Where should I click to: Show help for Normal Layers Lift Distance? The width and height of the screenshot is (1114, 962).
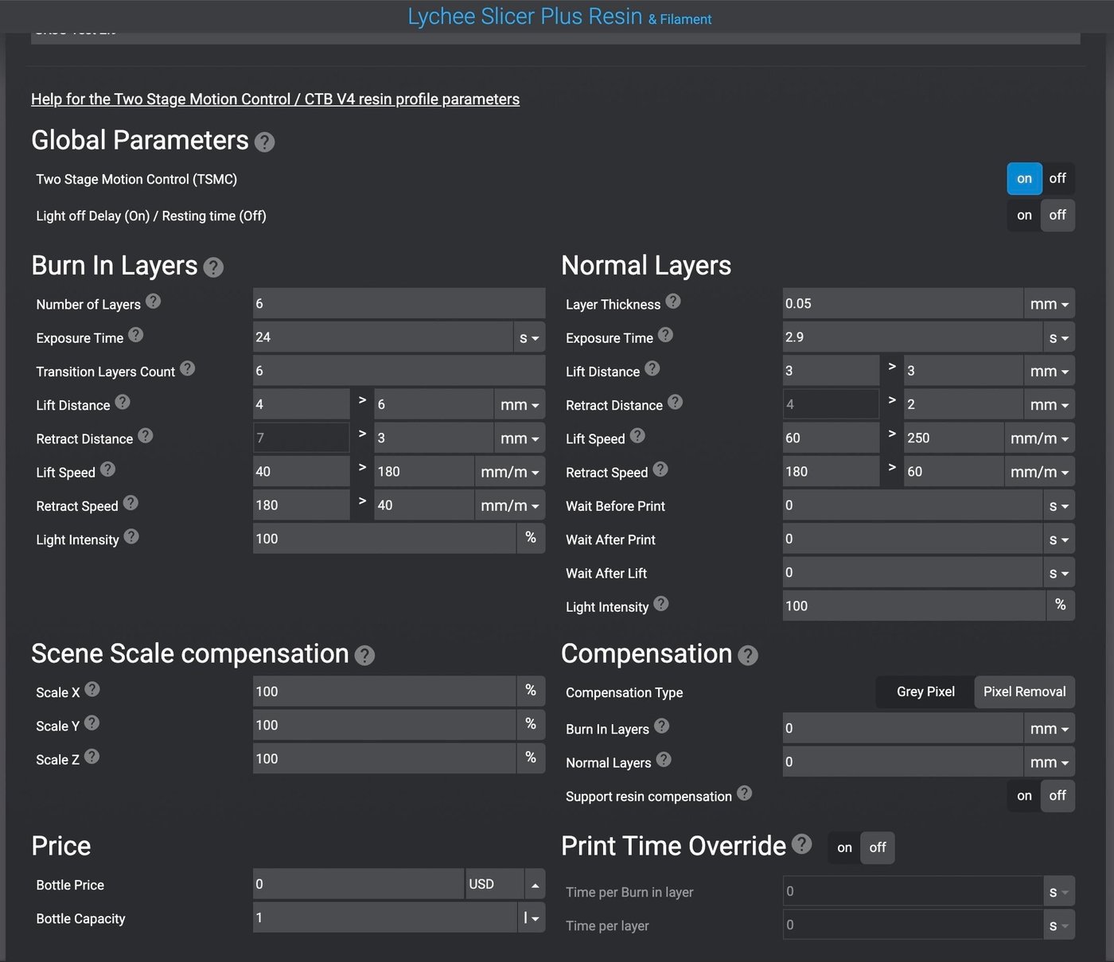pyautogui.click(x=652, y=368)
